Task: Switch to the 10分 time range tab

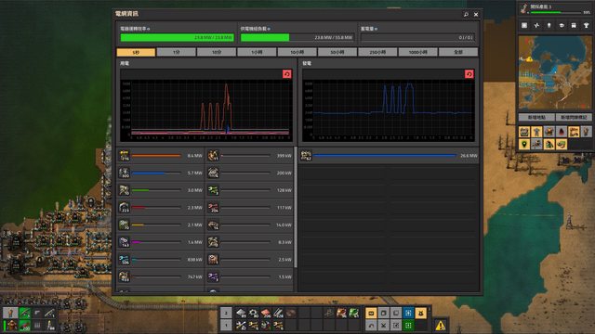Action: (x=217, y=52)
